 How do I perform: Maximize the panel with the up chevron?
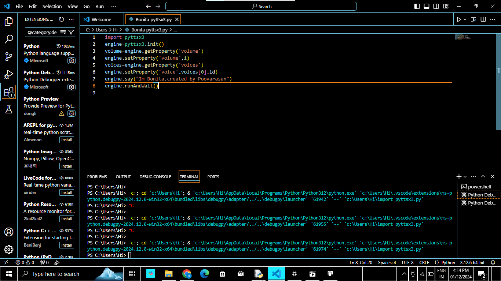pos(483,177)
